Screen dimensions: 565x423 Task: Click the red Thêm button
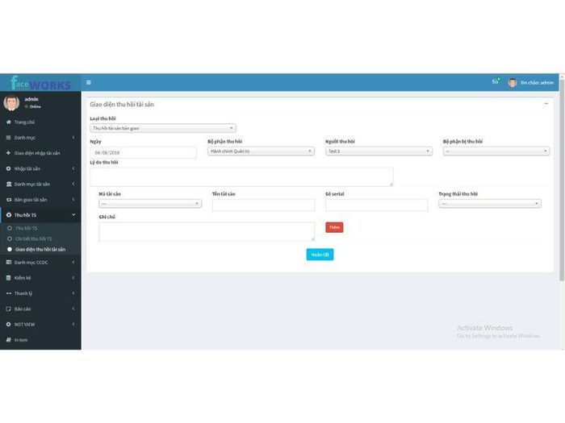coord(334,227)
